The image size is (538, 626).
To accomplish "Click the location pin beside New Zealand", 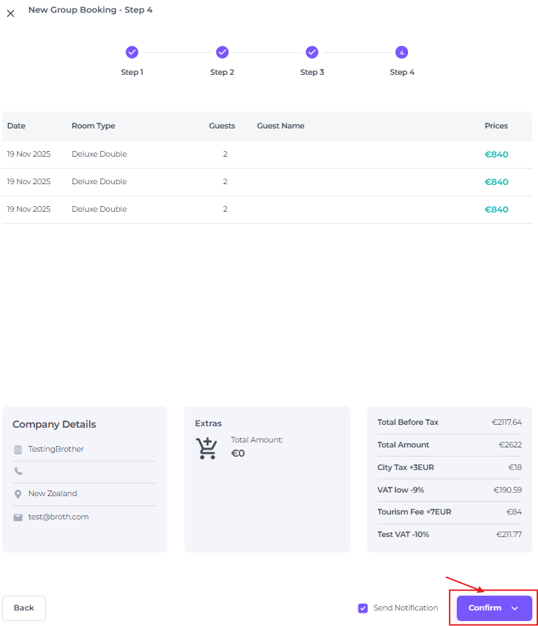I will point(18,494).
